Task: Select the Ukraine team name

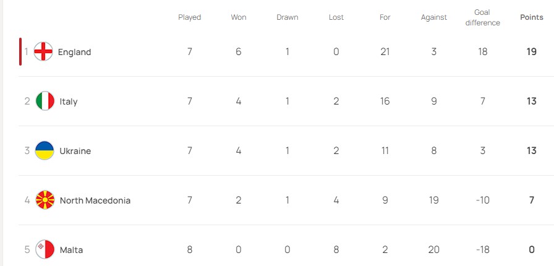Action: [x=75, y=151]
